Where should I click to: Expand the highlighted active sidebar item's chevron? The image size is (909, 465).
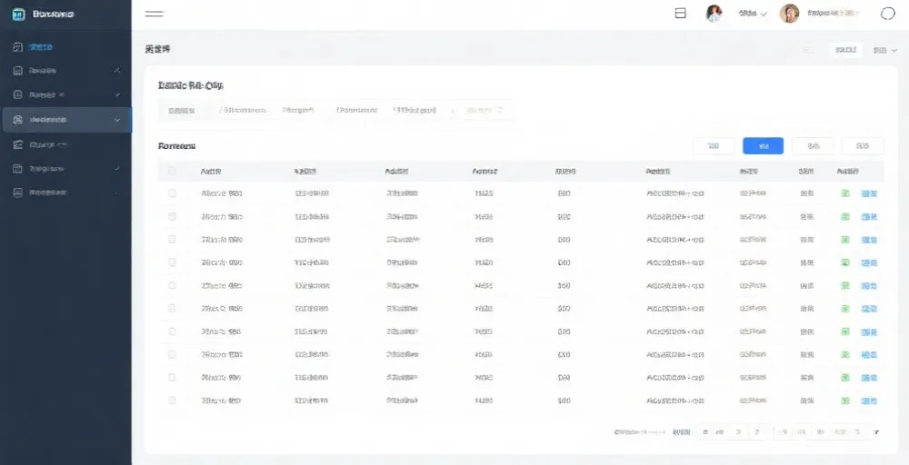116,120
